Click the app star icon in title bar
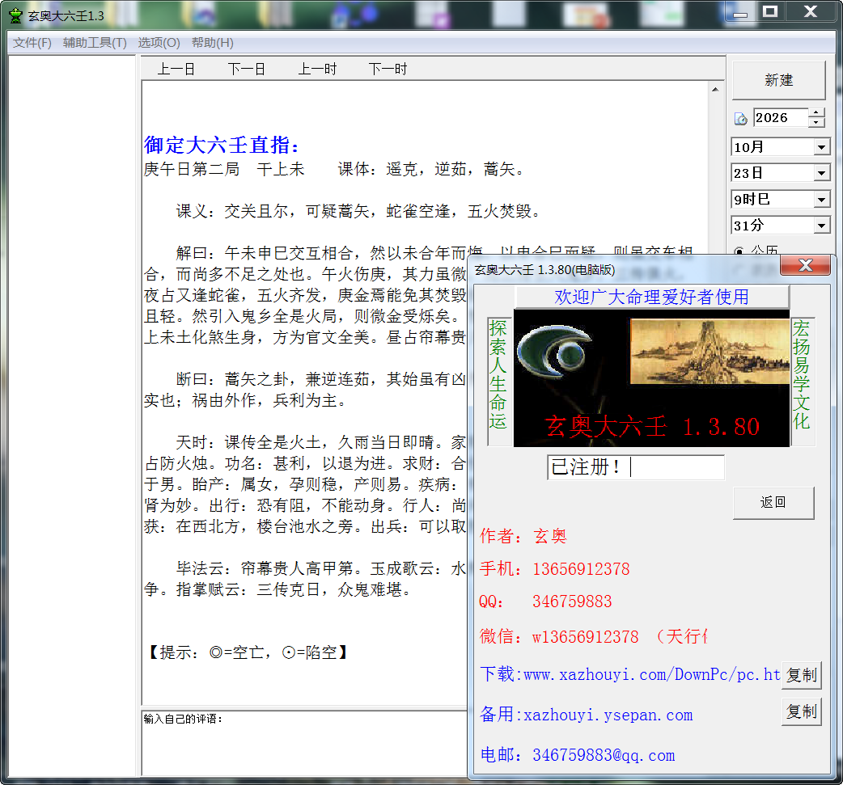Screen dimensions: 843x785 [16, 15]
